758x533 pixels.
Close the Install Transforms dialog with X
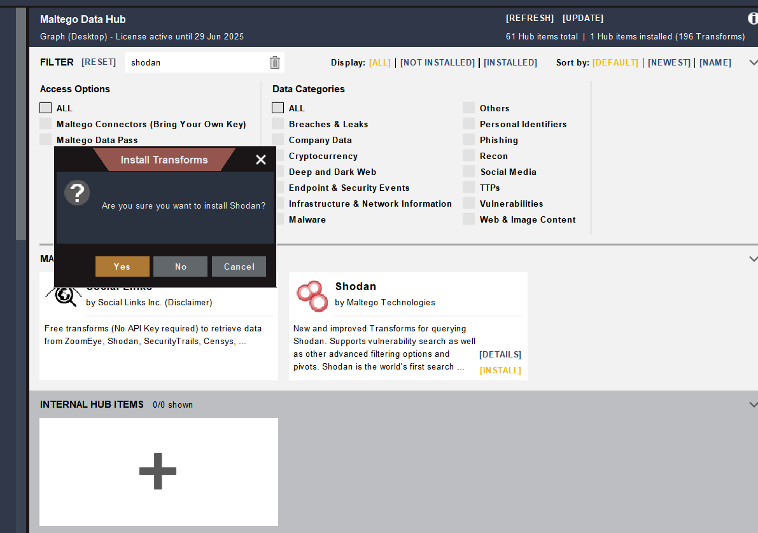click(260, 160)
